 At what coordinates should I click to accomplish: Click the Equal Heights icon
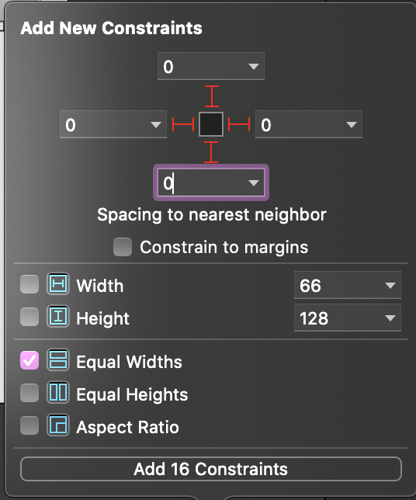58,393
